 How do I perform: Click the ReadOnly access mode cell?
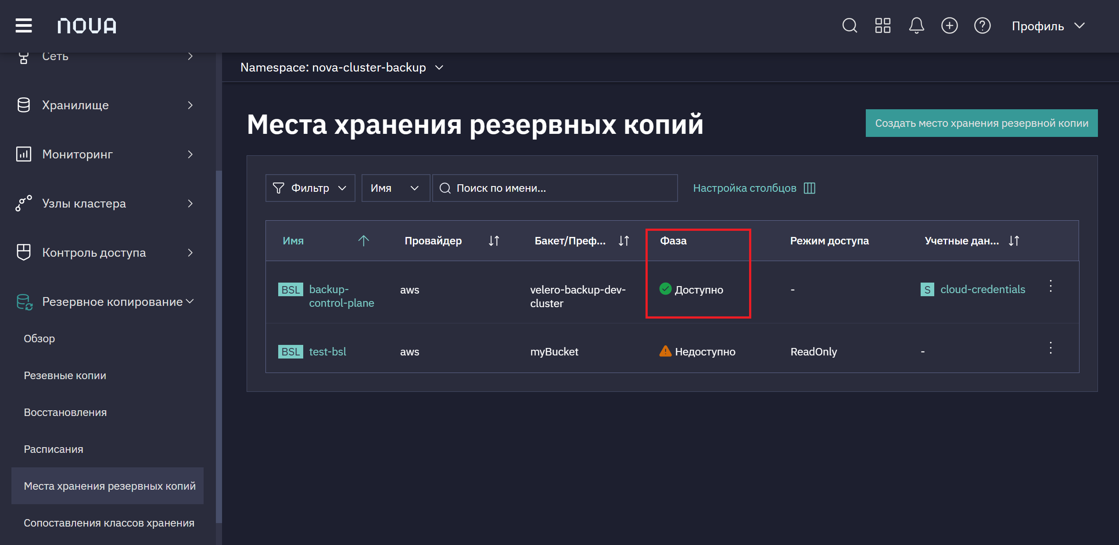[814, 351]
